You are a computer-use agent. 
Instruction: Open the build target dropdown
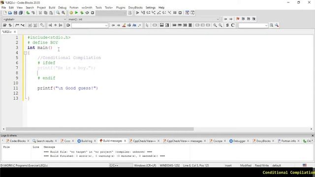tap(111, 13)
